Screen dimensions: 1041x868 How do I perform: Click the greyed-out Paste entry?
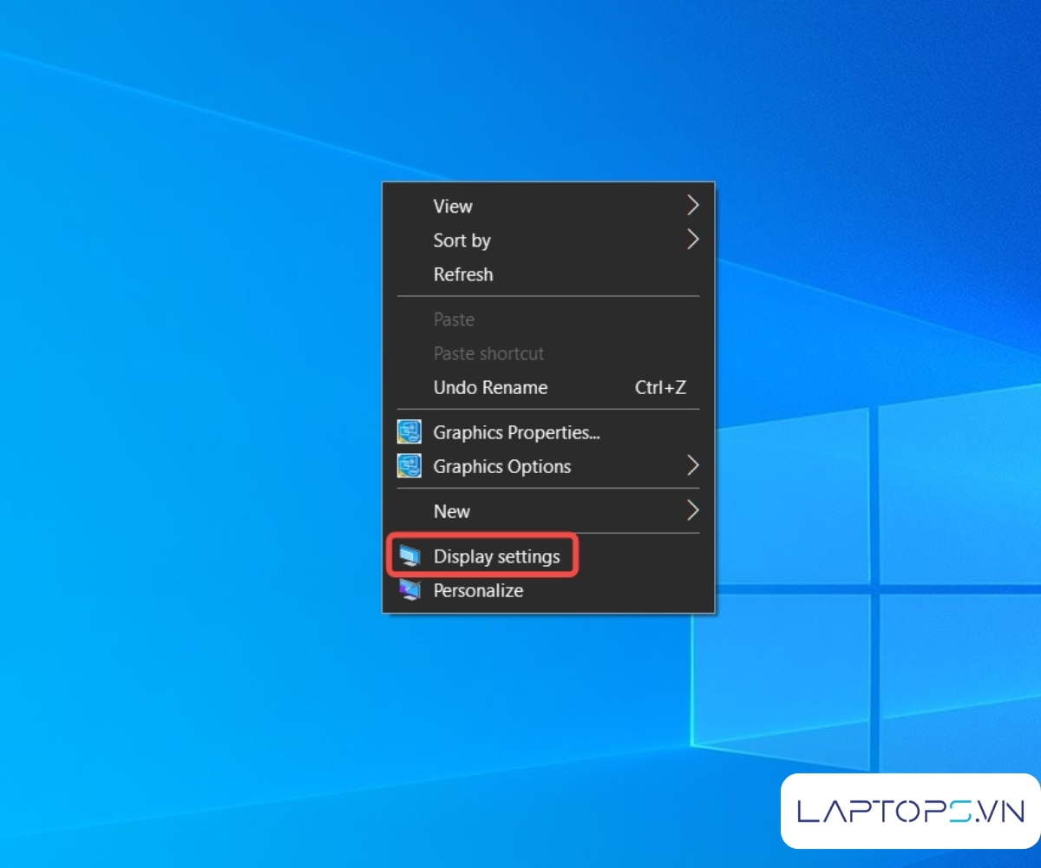pyautogui.click(x=548, y=319)
